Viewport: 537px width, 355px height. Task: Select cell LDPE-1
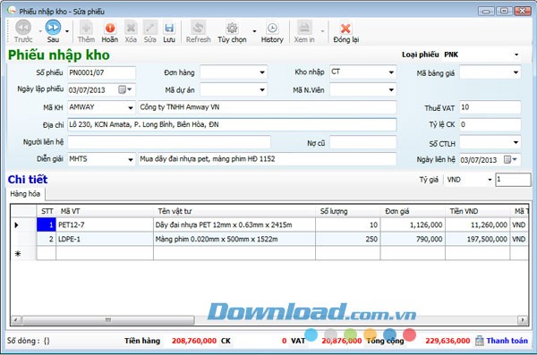pyautogui.click(x=105, y=239)
